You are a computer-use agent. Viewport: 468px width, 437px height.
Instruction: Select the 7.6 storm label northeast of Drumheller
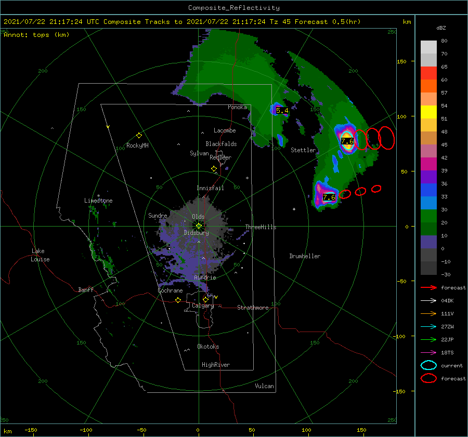[329, 197]
